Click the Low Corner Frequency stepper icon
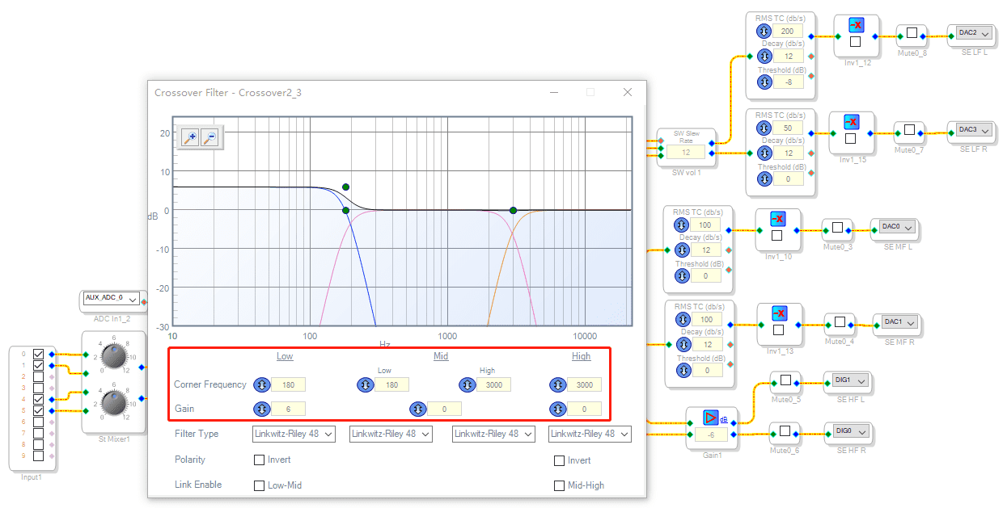The height and width of the screenshot is (508, 1007). pos(261,384)
